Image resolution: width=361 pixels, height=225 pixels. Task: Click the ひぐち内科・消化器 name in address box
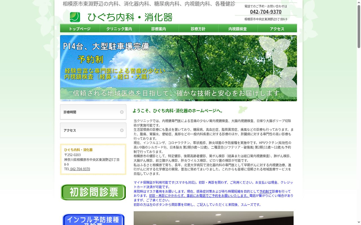click(78, 150)
